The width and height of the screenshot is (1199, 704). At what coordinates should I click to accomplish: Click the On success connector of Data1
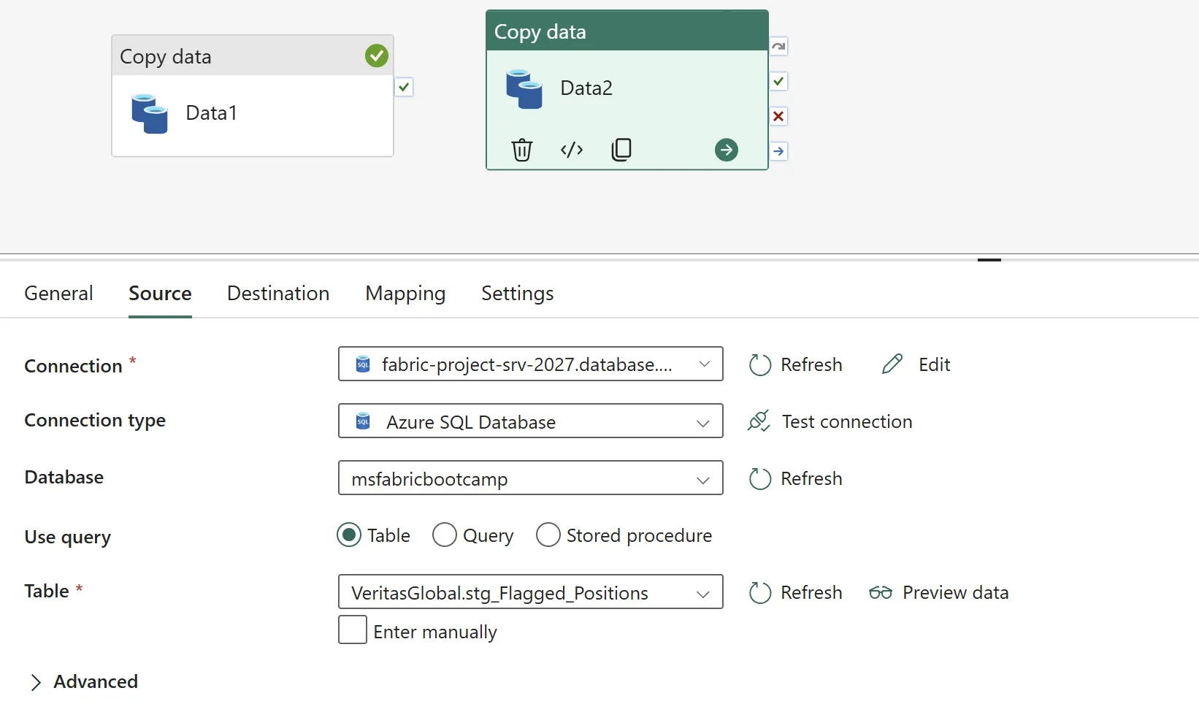(x=404, y=87)
